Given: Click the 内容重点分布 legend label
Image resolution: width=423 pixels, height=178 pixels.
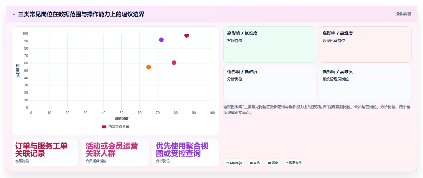Looking at the screenshot, I should coord(118,127).
